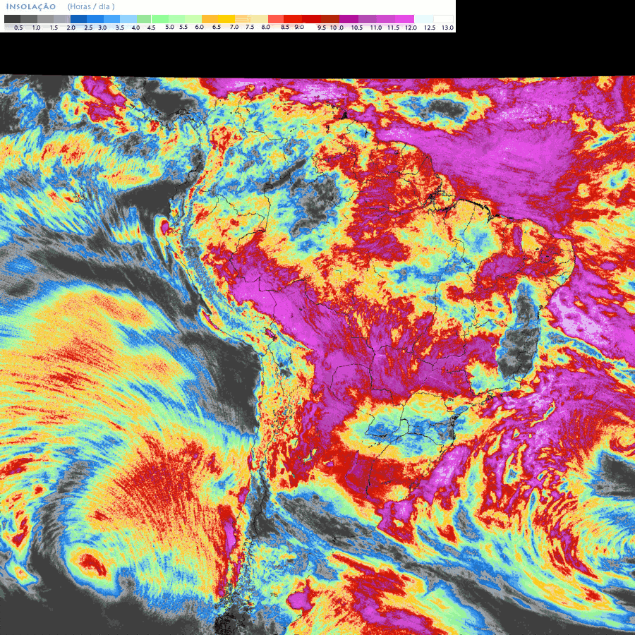Click legend value '9.0'
The image size is (635, 635).
(x=299, y=27)
